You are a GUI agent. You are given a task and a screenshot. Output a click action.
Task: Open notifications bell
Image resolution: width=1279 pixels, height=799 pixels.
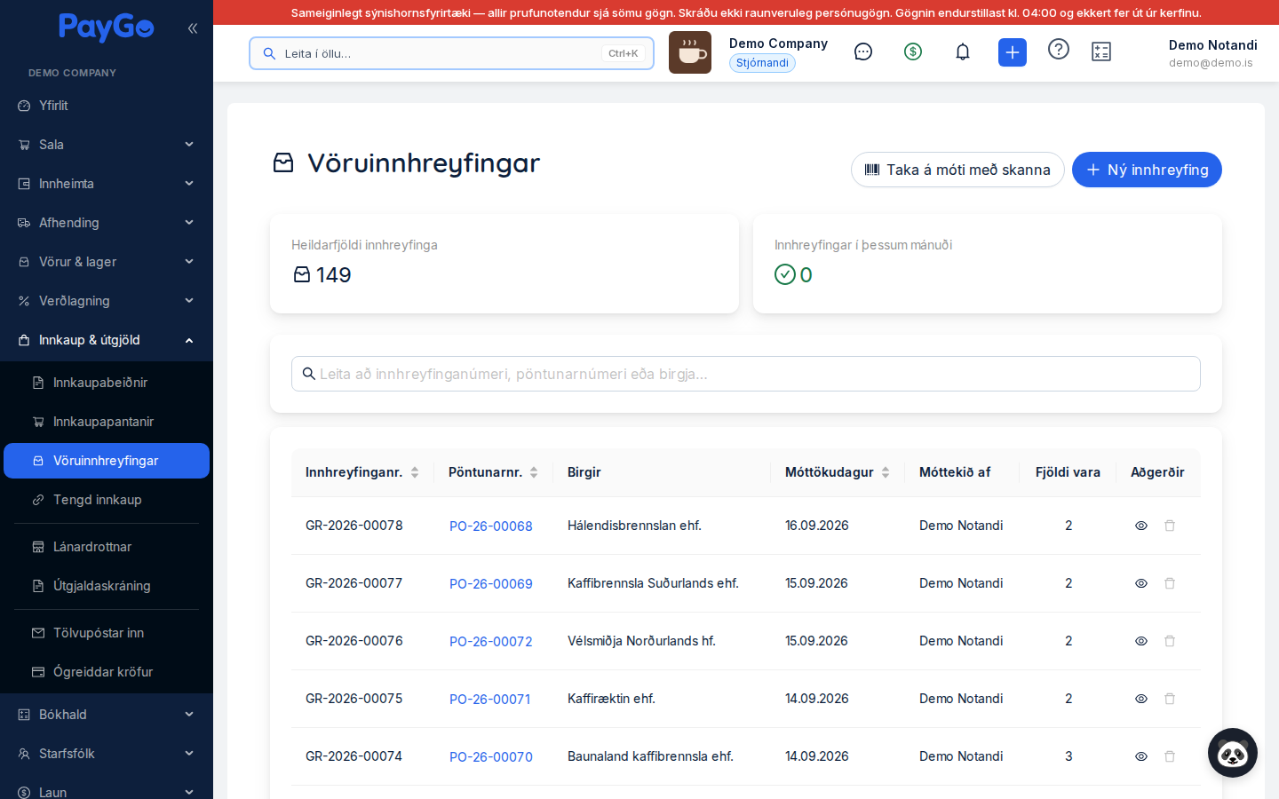[963, 51]
